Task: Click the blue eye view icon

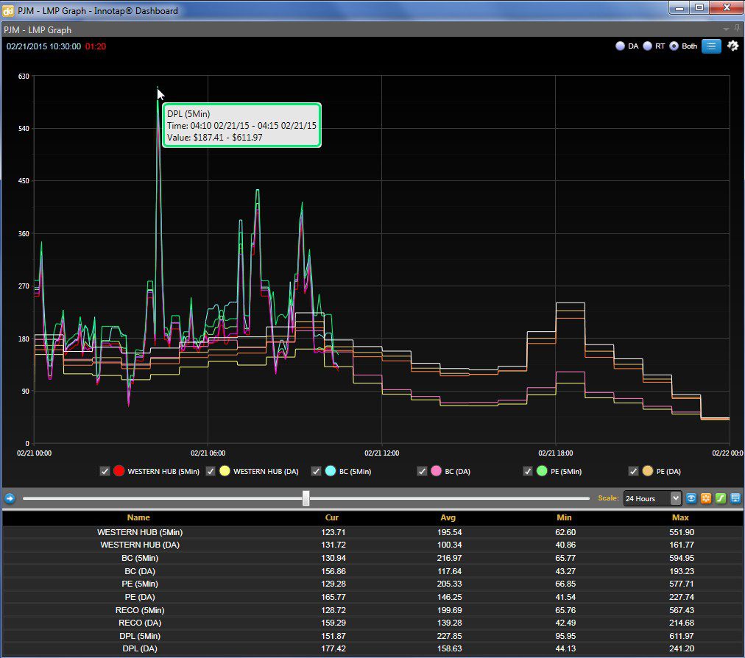Action: 691,498
